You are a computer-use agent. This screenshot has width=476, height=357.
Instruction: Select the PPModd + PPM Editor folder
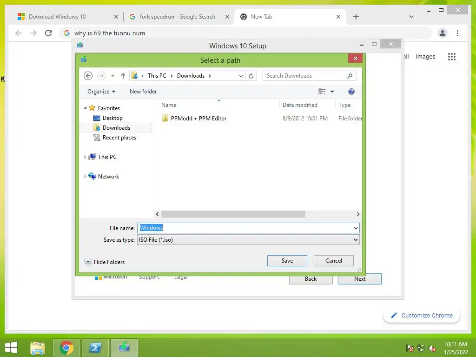click(x=198, y=119)
